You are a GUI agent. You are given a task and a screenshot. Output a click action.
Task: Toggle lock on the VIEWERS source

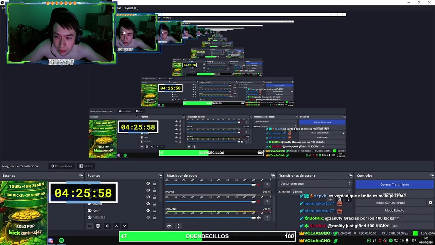coord(154,217)
